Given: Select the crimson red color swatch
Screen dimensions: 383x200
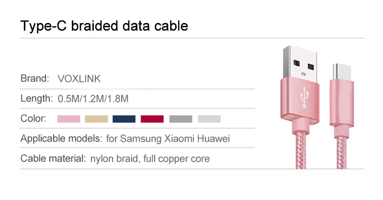Looking at the screenshot, I should [x=152, y=119].
